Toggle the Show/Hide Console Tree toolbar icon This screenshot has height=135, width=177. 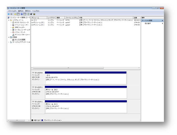coord(18,14)
